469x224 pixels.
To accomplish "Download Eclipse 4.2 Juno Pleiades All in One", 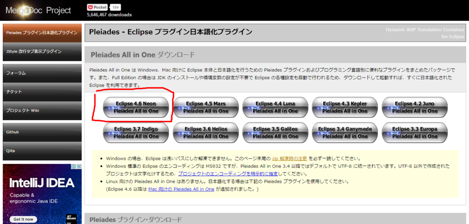I will click(415, 107).
